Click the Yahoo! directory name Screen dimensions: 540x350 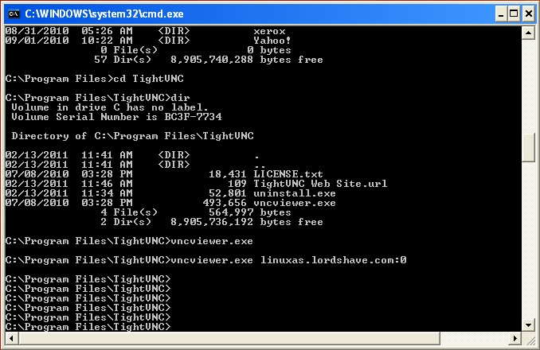tap(272, 41)
